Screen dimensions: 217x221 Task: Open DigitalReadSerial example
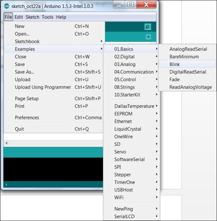[187, 72]
